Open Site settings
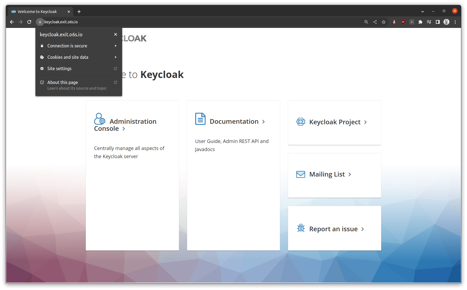This screenshot has height=290, width=467. (x=79, y=69)
